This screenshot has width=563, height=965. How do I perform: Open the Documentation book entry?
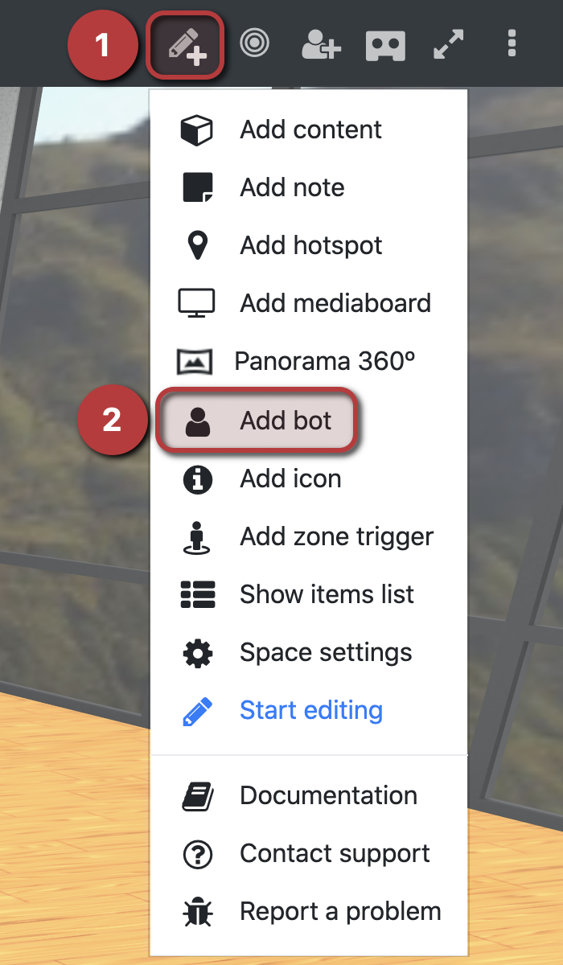tap(309, 795)
